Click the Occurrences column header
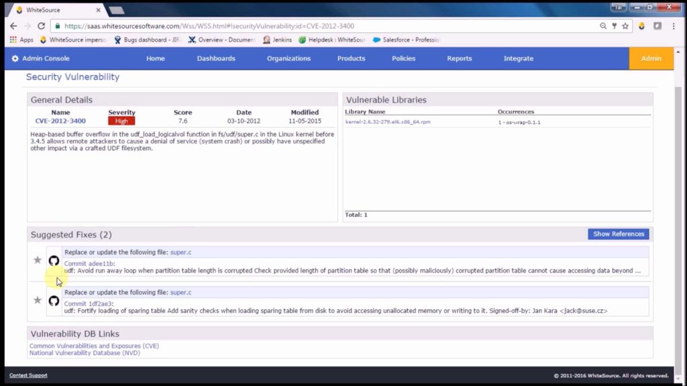 [x=516, y=112]
